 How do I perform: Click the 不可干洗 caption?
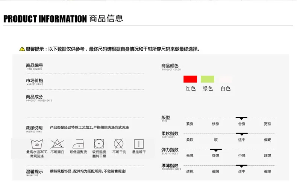119,152
